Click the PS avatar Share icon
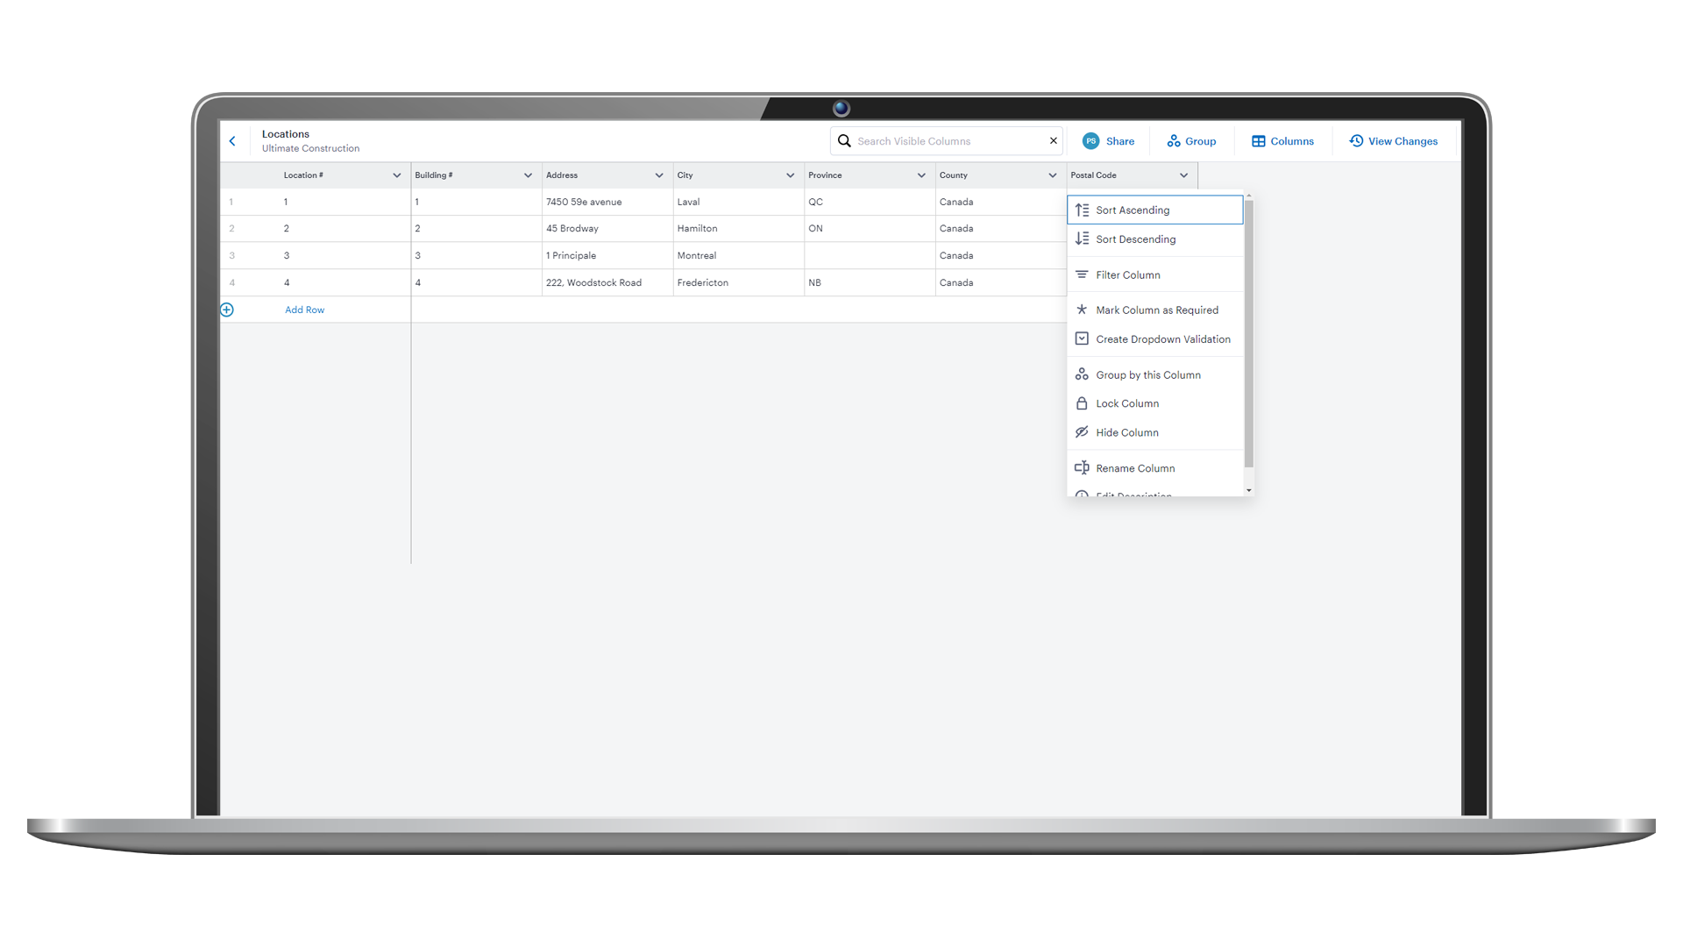 1090,141
